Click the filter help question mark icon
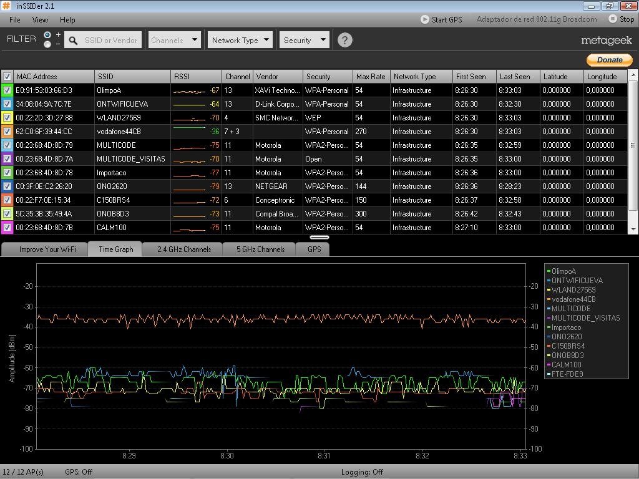 click(344, 40)
